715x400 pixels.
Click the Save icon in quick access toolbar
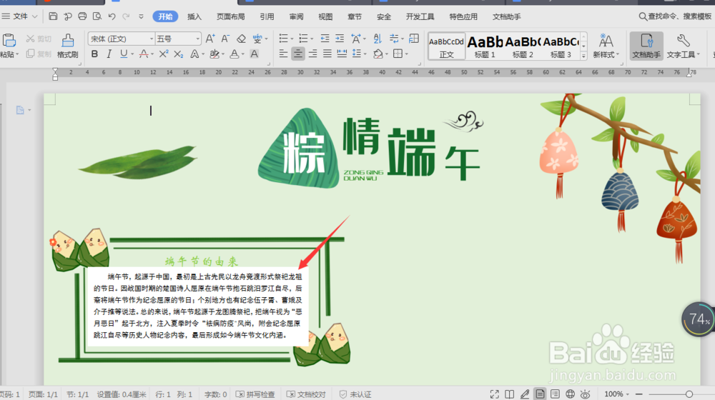coord(53,16)
